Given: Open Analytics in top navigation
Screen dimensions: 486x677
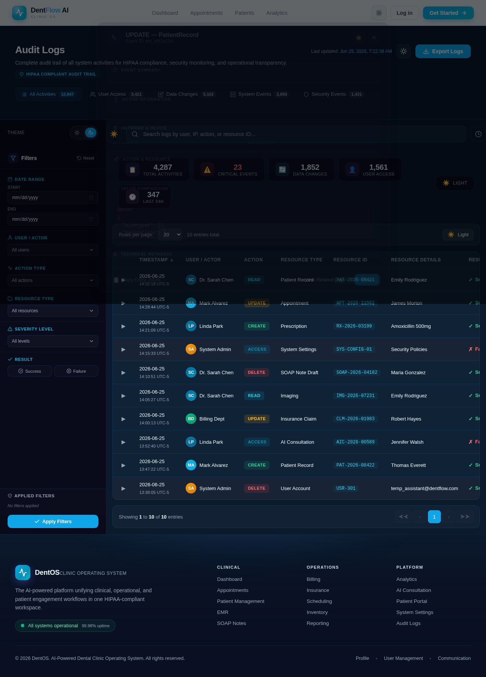Looking at the screenshot, I should tap(277, 13).
